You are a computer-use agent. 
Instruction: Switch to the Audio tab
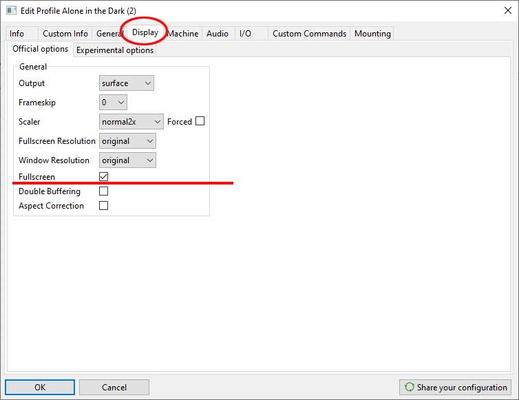click(218, 34)
